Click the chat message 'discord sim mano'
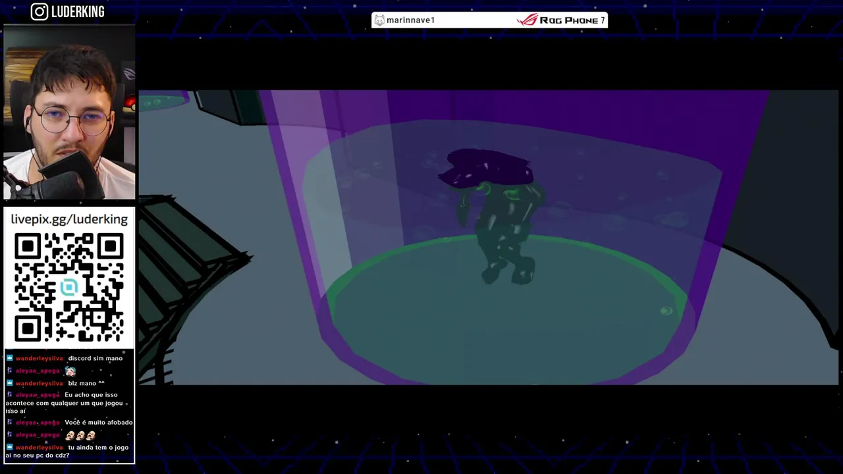 [95, 358]
